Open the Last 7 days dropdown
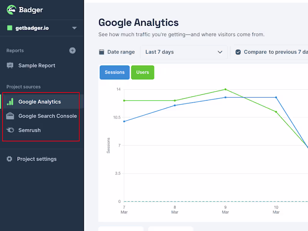This screenshot has height=231, width=308. coord(184,52)
